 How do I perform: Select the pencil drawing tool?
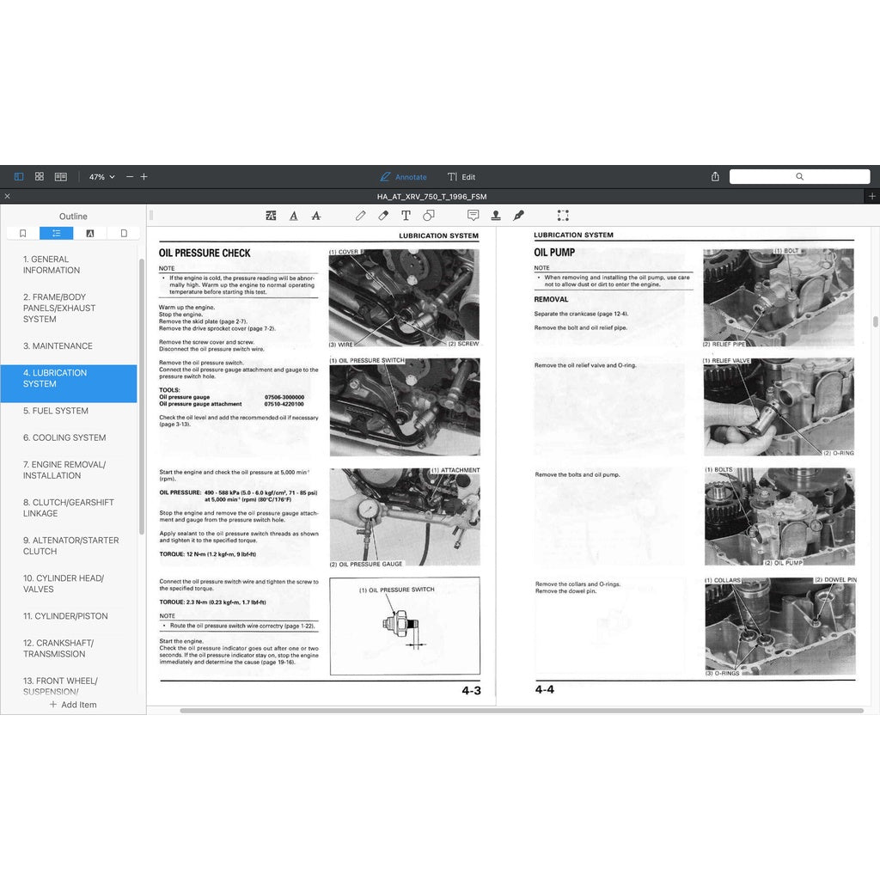tap(360, 216)
